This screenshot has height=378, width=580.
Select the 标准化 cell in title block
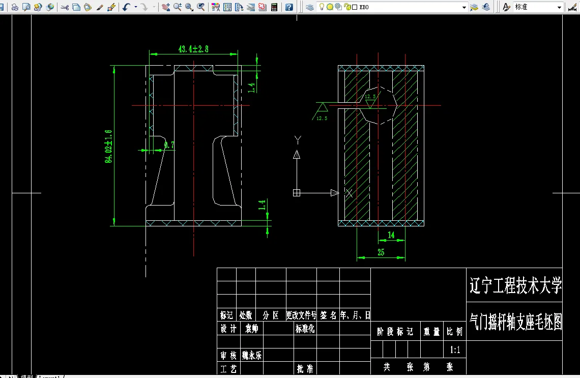305,329
